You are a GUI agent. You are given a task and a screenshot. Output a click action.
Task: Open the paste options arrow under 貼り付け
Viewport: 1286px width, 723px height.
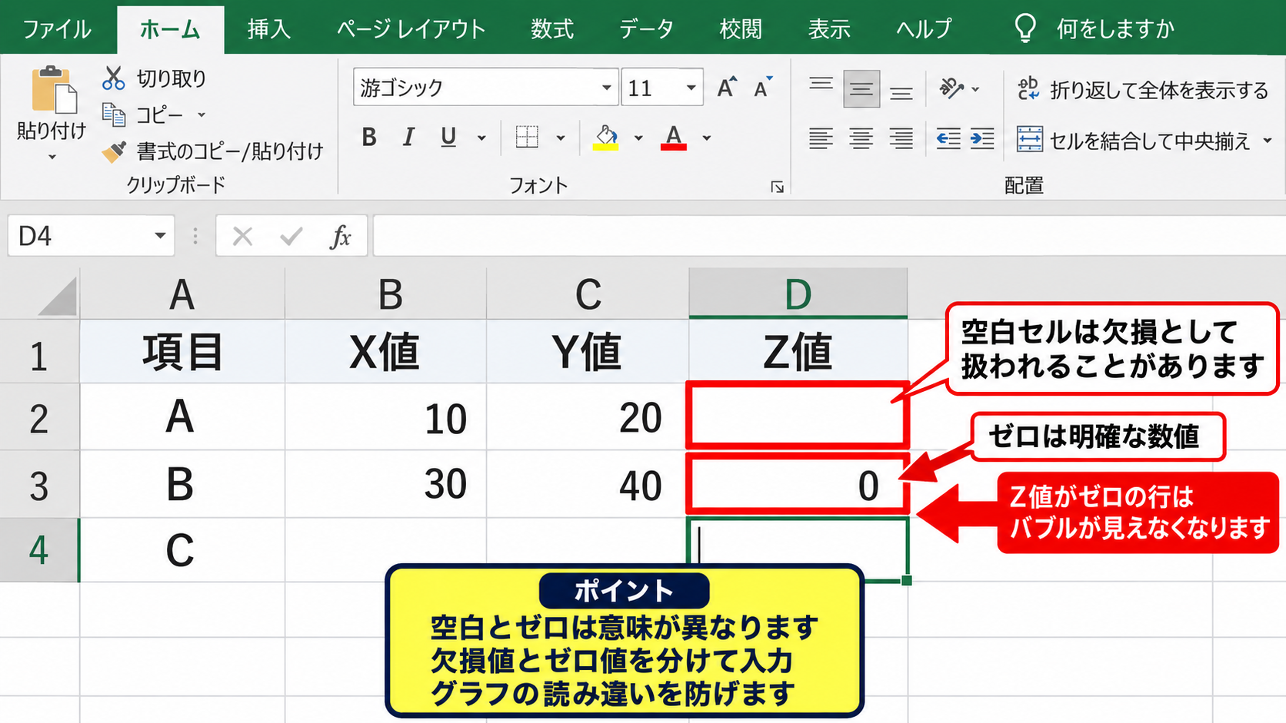(52, 158)
